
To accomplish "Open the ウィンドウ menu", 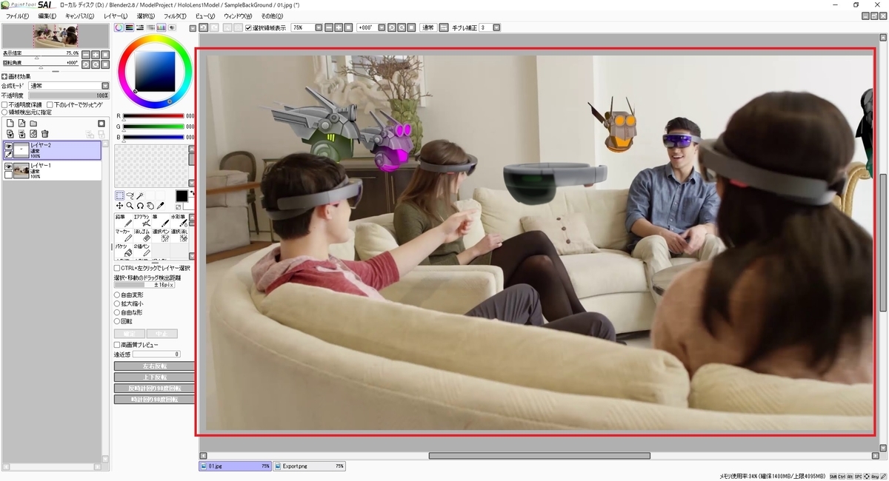I will 237,16.
